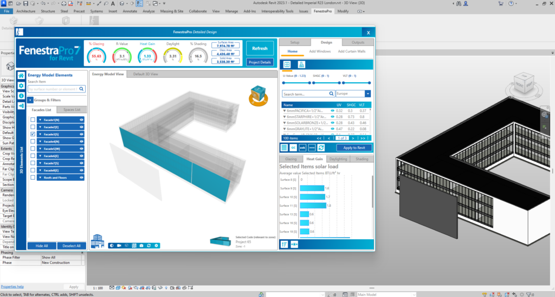Open the Europe region dropdown

click(x=368, y=94)
